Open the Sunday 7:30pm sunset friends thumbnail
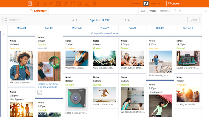This screenshot has height=117, width=209. tap(188, 95)
